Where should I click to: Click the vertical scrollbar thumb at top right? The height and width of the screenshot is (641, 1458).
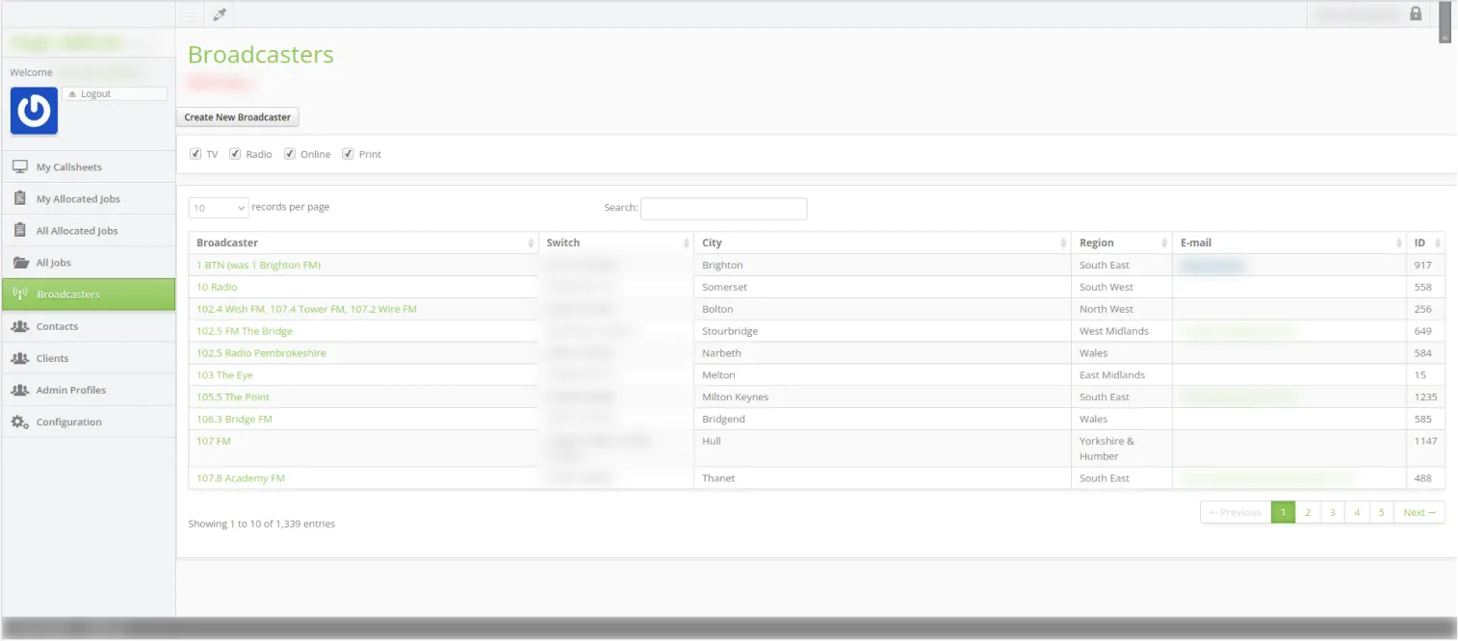click(1445, 21)
